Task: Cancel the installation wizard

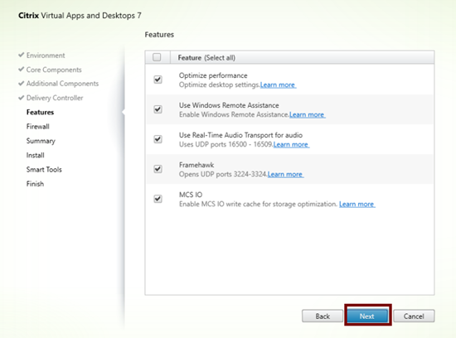Action: (414, 316)
